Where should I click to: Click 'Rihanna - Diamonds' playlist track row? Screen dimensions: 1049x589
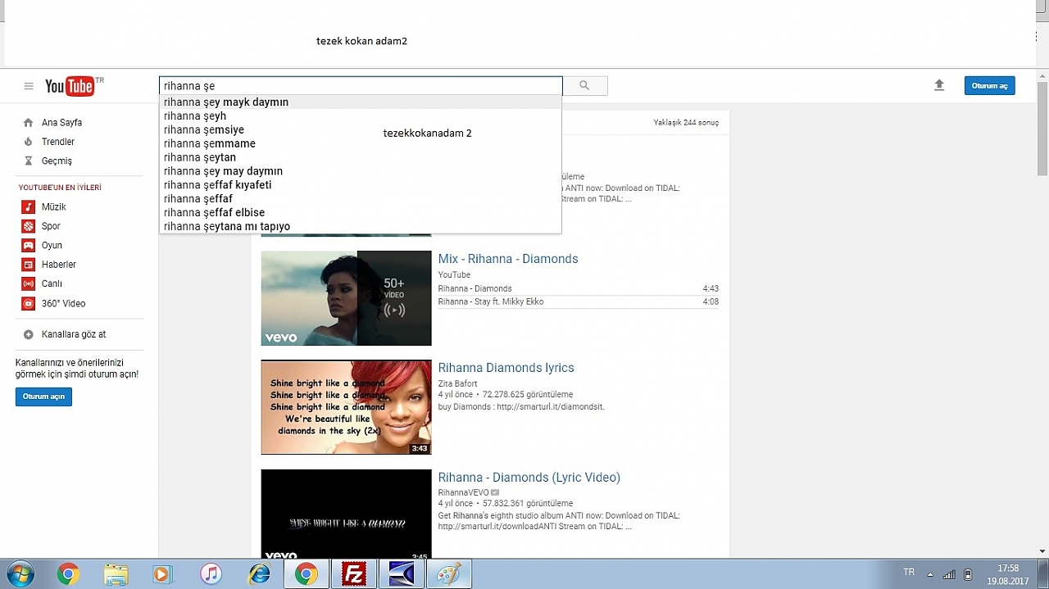[x=578, y=288]
